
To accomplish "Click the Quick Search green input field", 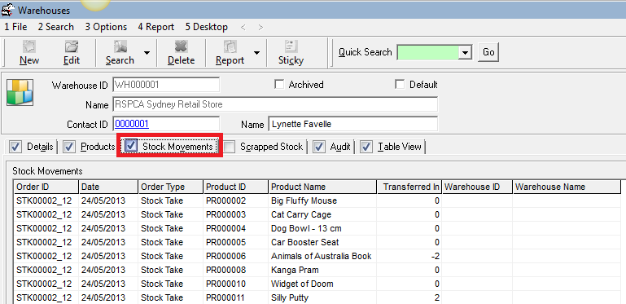I will [x=428, y=52].
